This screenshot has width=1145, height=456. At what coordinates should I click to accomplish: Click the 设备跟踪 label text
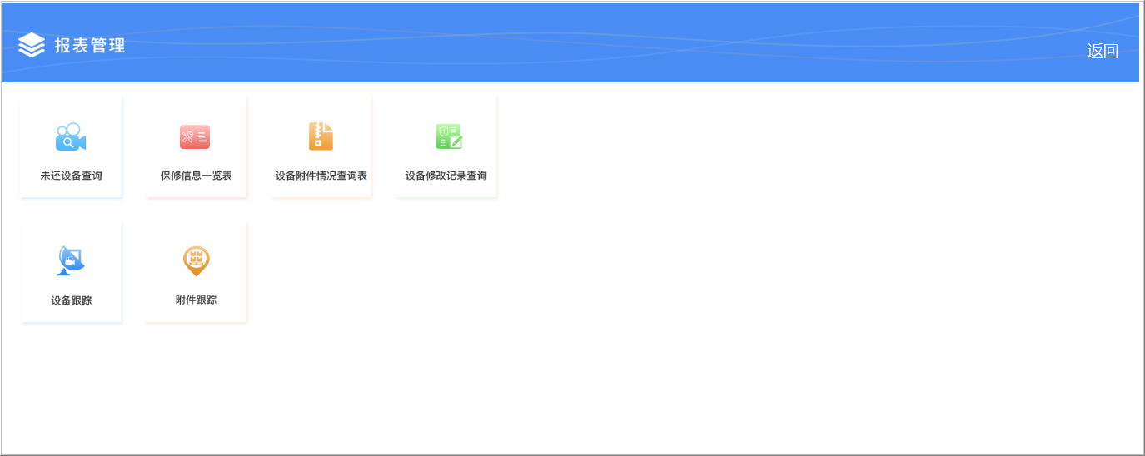(x=72, y=300)
